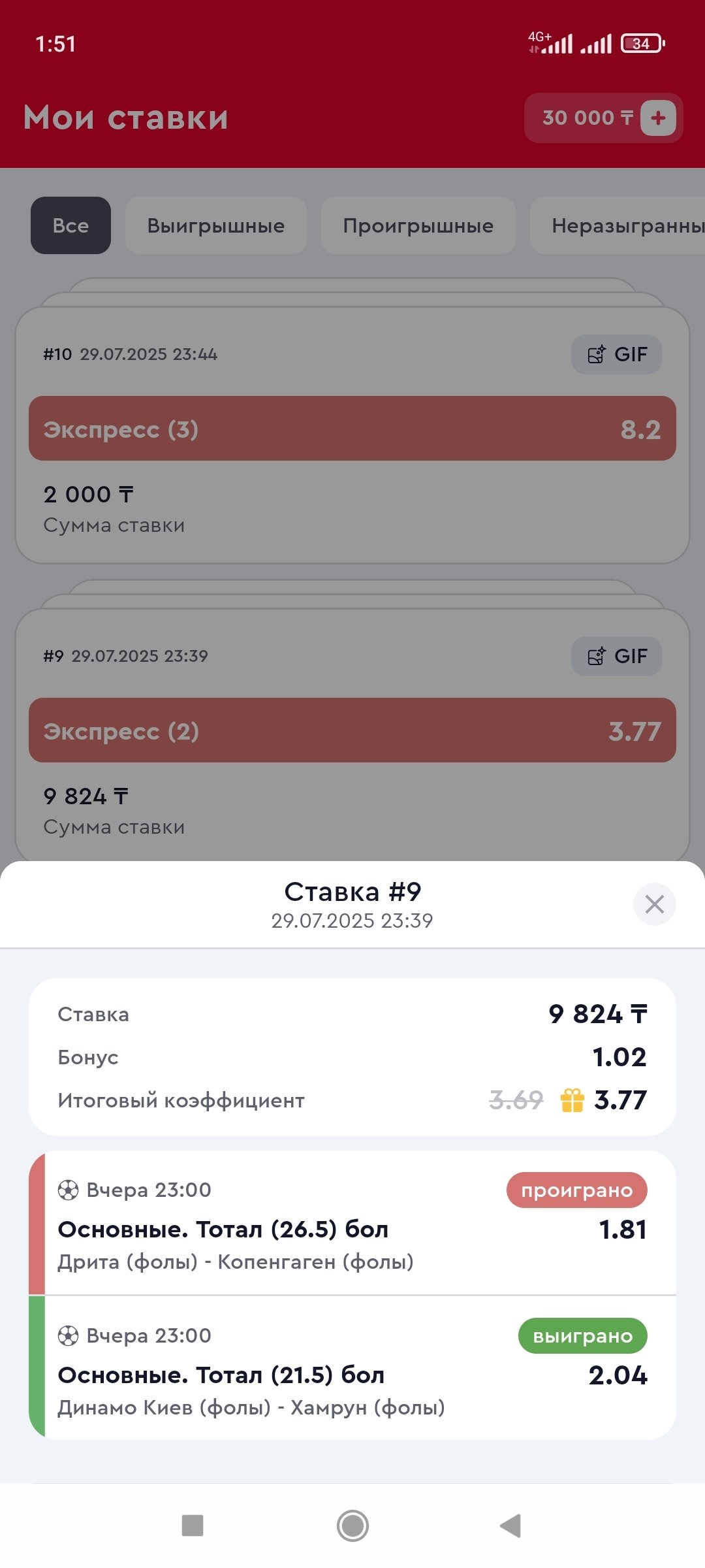
Task: Expand the Экспресс (2) bet with 3.77 odds
Action: [352, 730]
